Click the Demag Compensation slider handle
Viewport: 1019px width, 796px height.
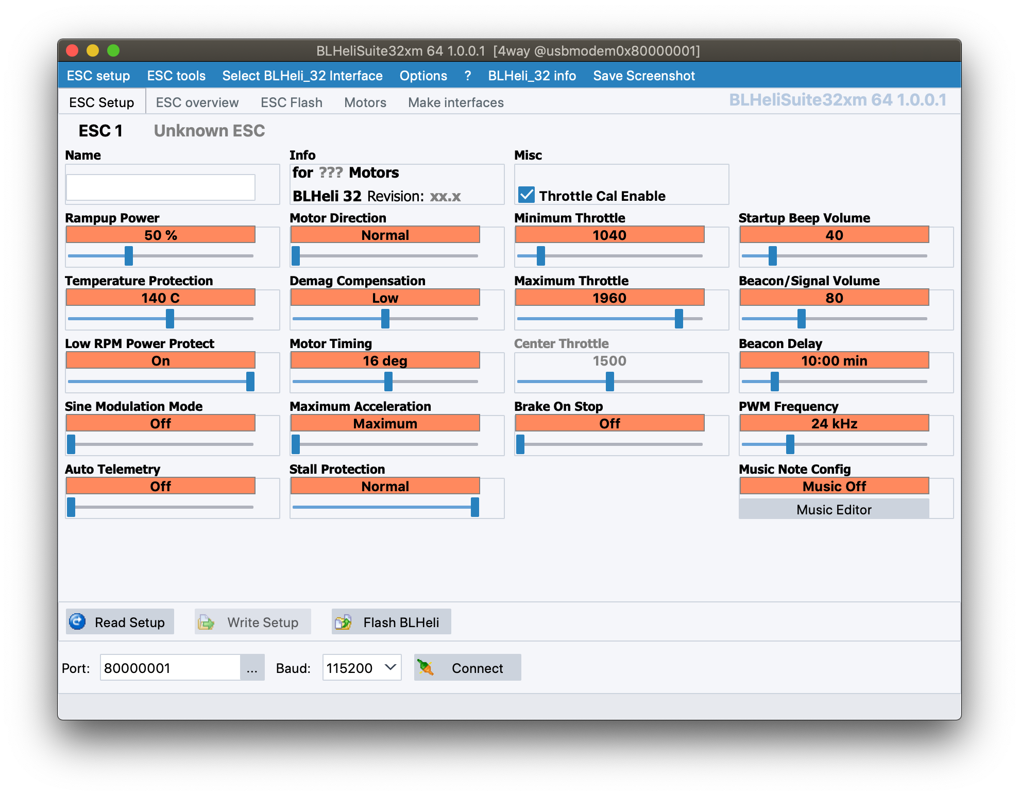click(385, 318)
